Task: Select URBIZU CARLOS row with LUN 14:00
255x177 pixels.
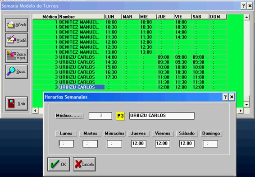Action: coord(130,57)
